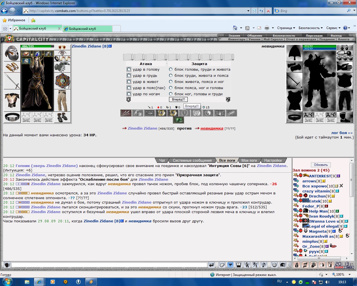
Task: Switch to the Чат tab
Action: (162, 160)
